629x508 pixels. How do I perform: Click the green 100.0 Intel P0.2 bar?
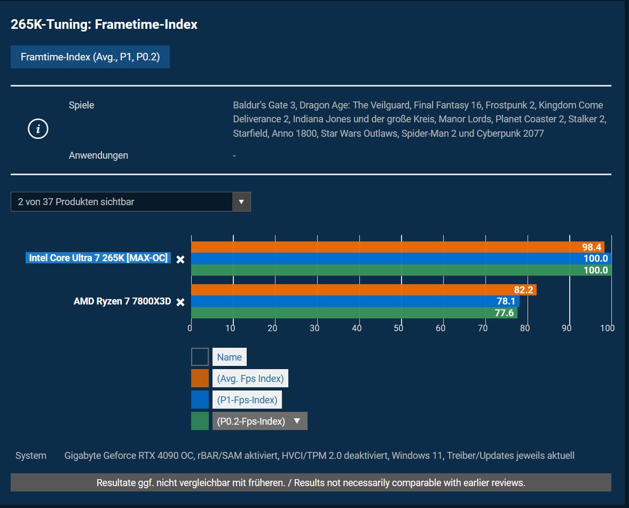click(x=401, y=270)
